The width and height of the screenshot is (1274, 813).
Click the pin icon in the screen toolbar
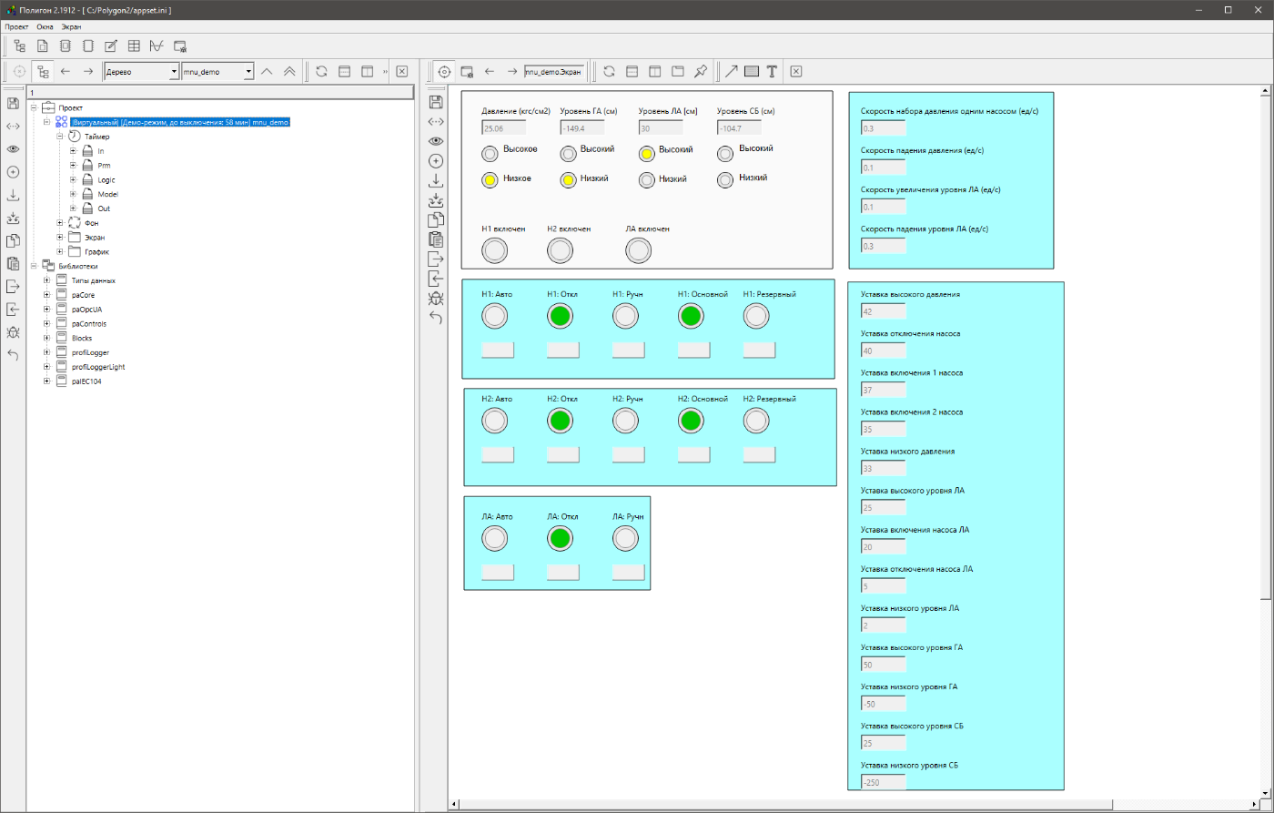(701, 71)
